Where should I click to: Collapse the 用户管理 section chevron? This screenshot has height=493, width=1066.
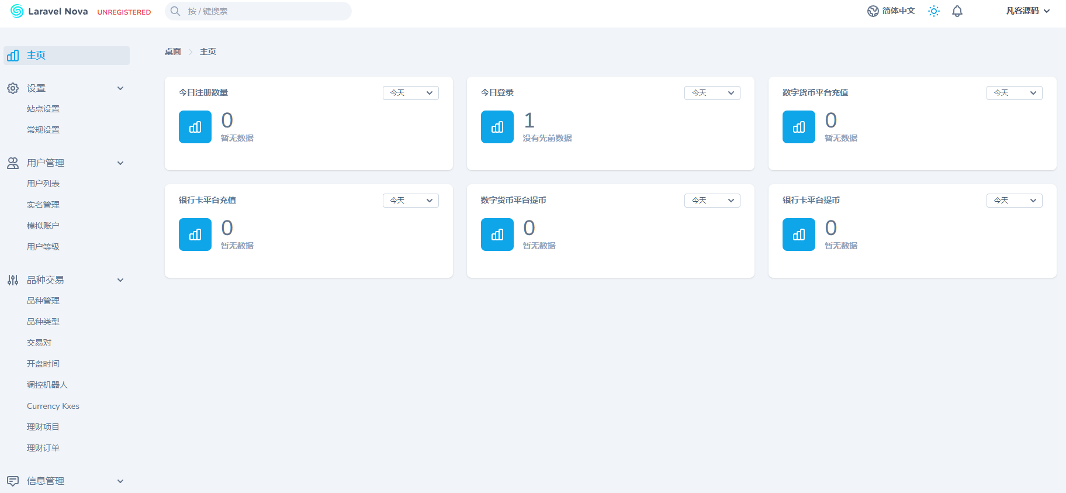pos(120,163)
